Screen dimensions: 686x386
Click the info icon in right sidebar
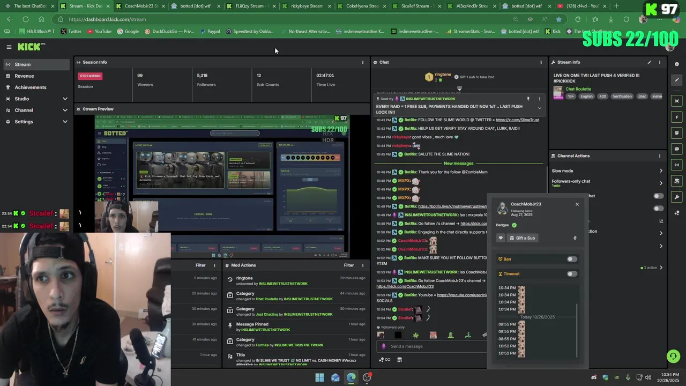click(x=677, y=64)
